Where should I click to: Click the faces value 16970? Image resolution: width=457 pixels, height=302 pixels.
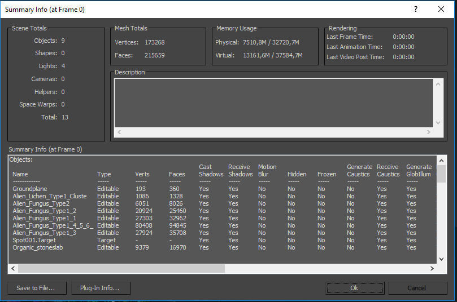[x=177, y=247]
